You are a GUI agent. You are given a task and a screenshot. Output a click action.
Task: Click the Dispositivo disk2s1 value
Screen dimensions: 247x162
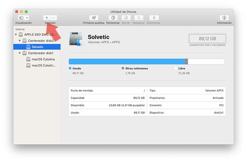point(219,113)
